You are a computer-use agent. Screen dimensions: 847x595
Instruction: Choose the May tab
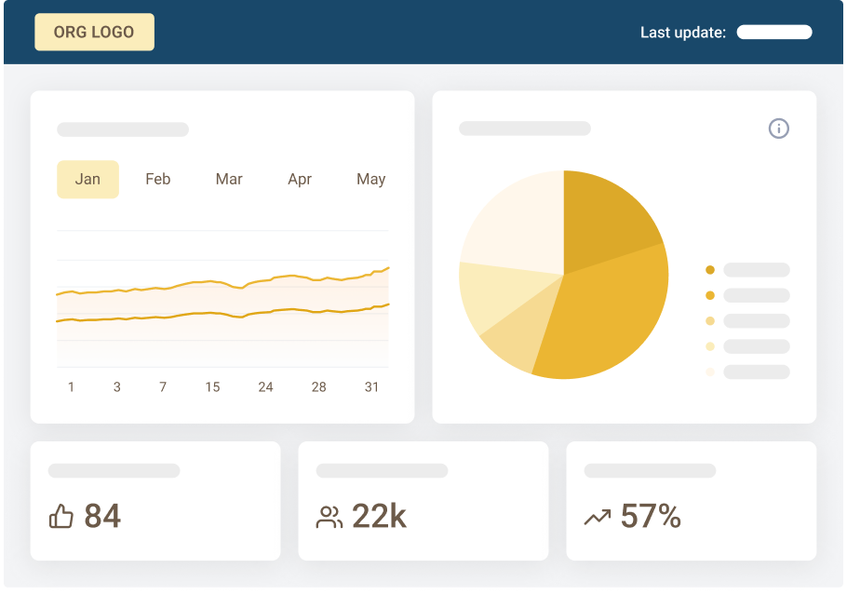370,179
